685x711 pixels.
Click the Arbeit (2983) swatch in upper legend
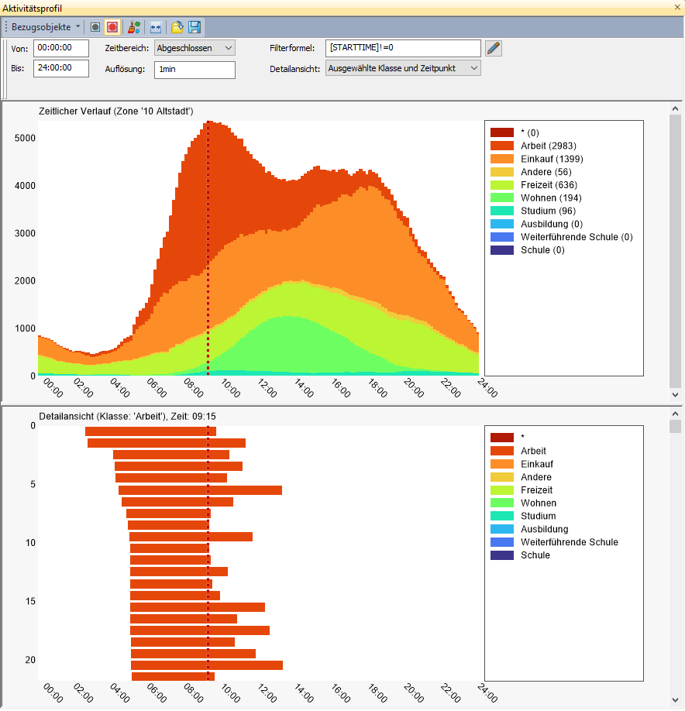click(x=501, y=146)
